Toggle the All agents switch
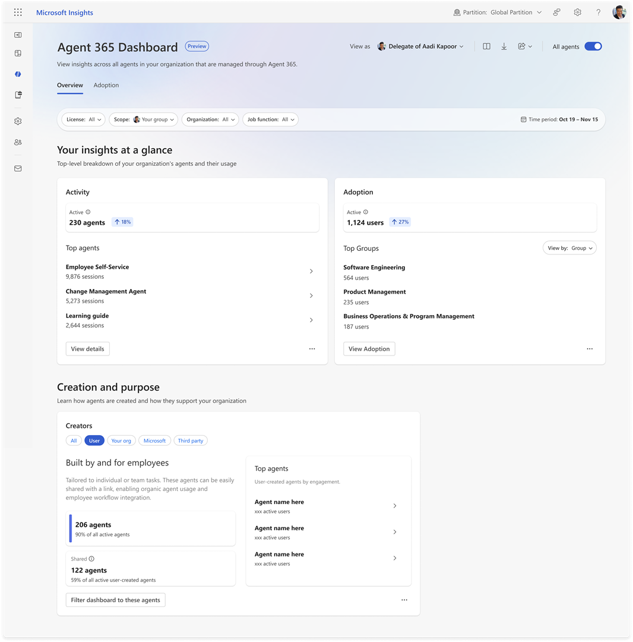633x642 pixels. click(x=593, y=46)
